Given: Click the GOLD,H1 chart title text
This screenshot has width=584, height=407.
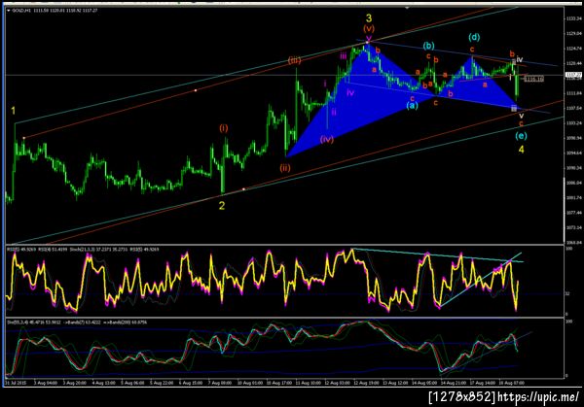Looking at the screenshot, I should coord(21,11).
